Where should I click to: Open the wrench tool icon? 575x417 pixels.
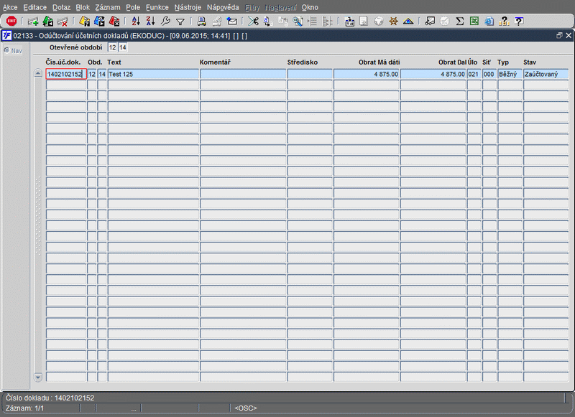pos(165,22)
